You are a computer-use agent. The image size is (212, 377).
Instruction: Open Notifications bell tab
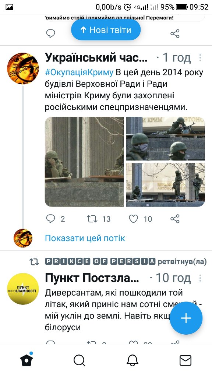coord(132,361)
